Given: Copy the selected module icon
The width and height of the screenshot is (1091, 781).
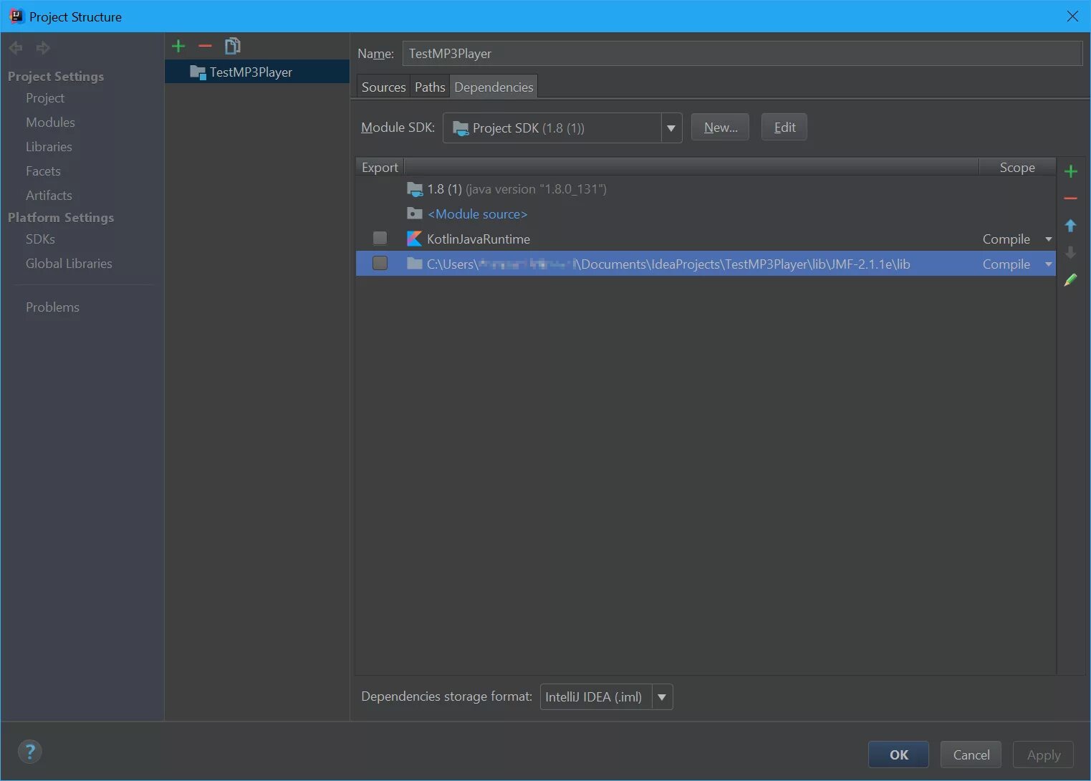Looking at the screenshot, I should coord(232,47).
